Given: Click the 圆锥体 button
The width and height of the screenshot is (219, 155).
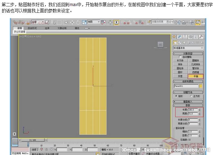Looking at the screenshot, I should 196,60.
